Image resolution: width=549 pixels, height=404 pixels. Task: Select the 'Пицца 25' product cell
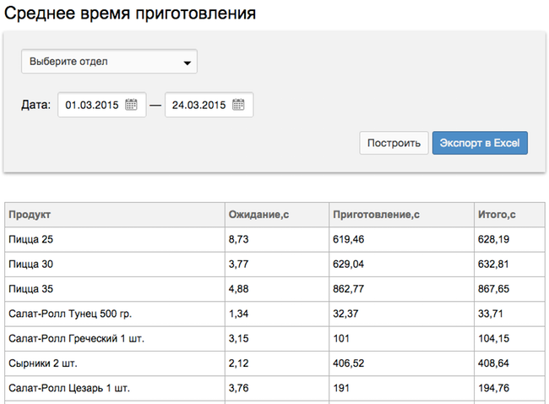pos(115,239)
